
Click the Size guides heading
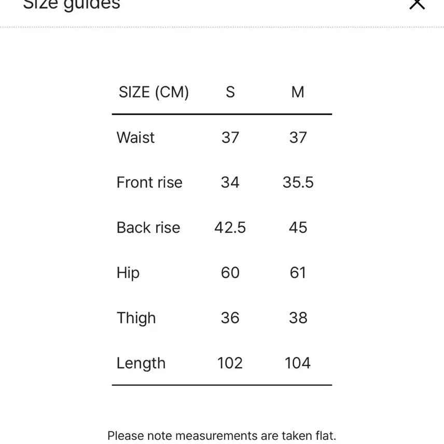pos(72,5)
